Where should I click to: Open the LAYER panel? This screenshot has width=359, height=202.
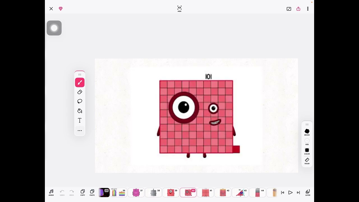coord(308,193)
